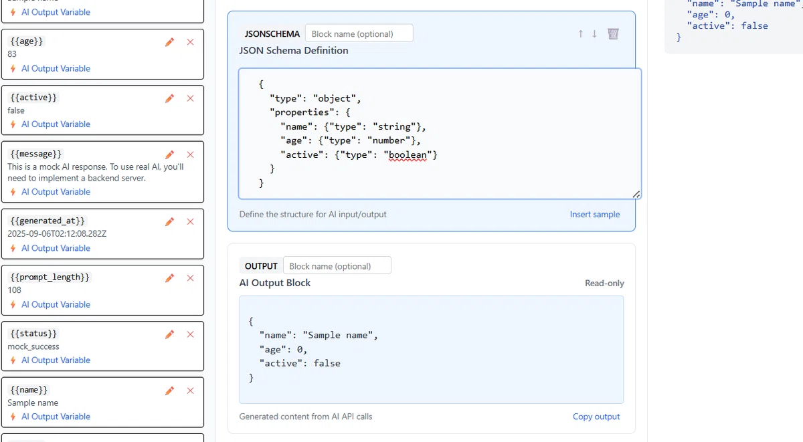Click the JSON Schema Definition heading
This screenshot has height=442, width=803.
click(294, 50)
